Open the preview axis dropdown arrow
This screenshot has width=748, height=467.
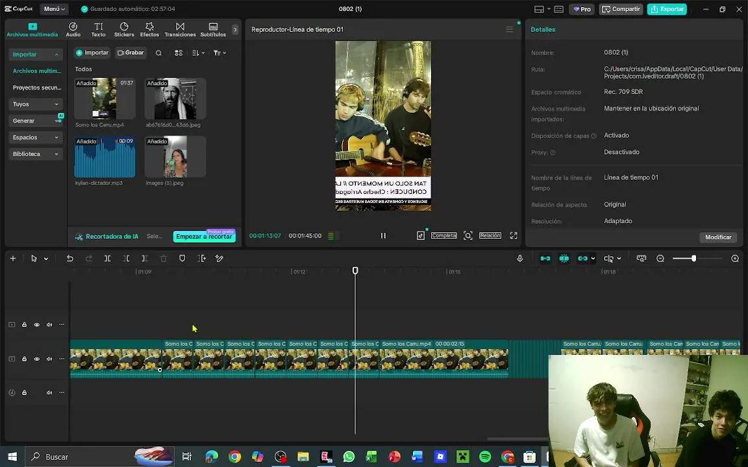click(619, 258)
